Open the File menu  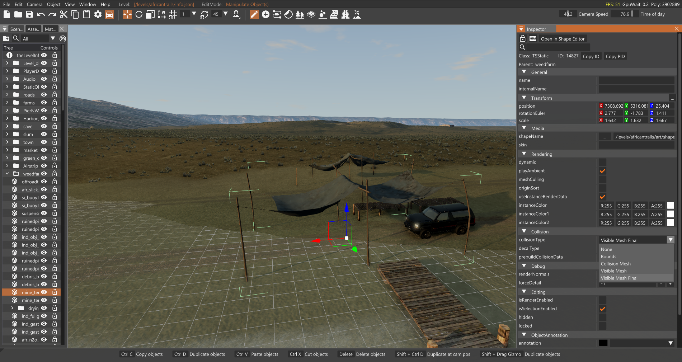click(x=6, y=4)
